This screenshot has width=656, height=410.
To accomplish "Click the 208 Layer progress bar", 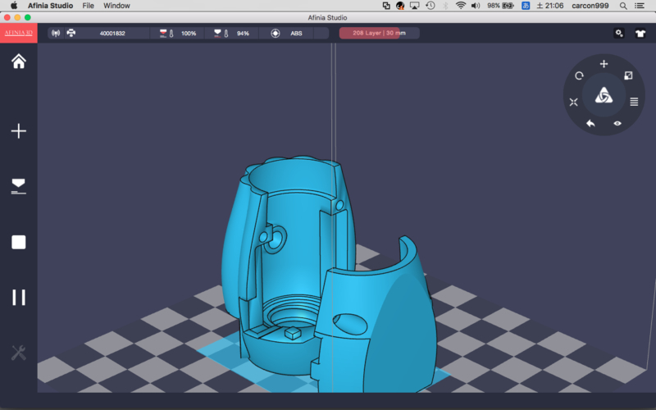I will [x=379, y=33].
